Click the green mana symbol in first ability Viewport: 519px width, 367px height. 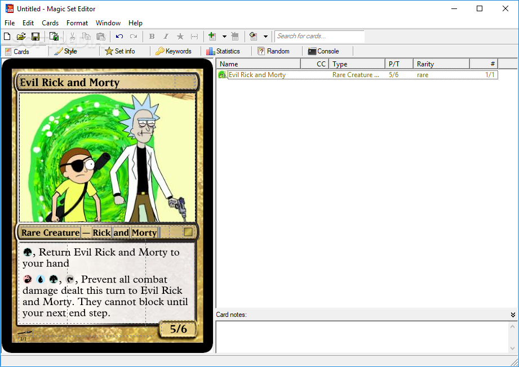[28, 252]
